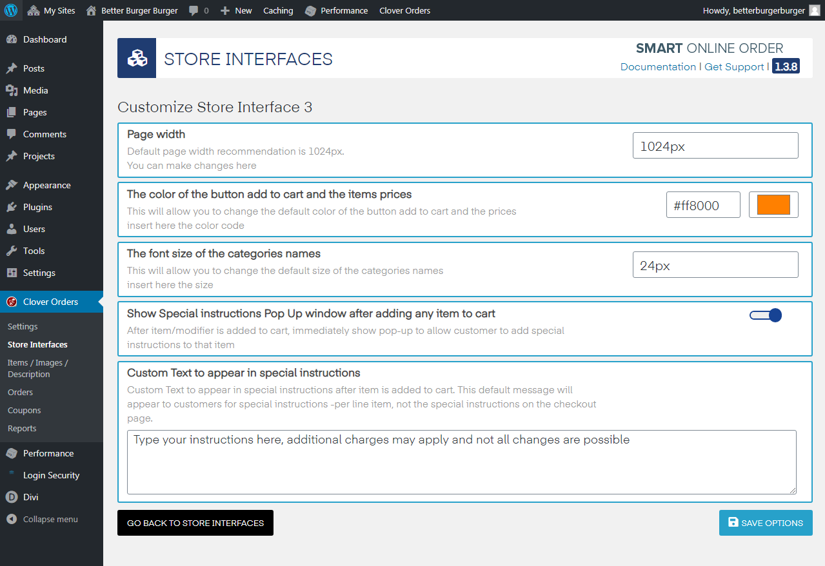Click the Performance cube icon in the admin bar
The image size is (825, 566).
point(310,10)
